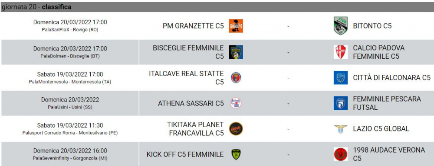Click the Femminile Pescara Futsal blue crest
Screen dimensions: 434x166
(x=340, y=103)
